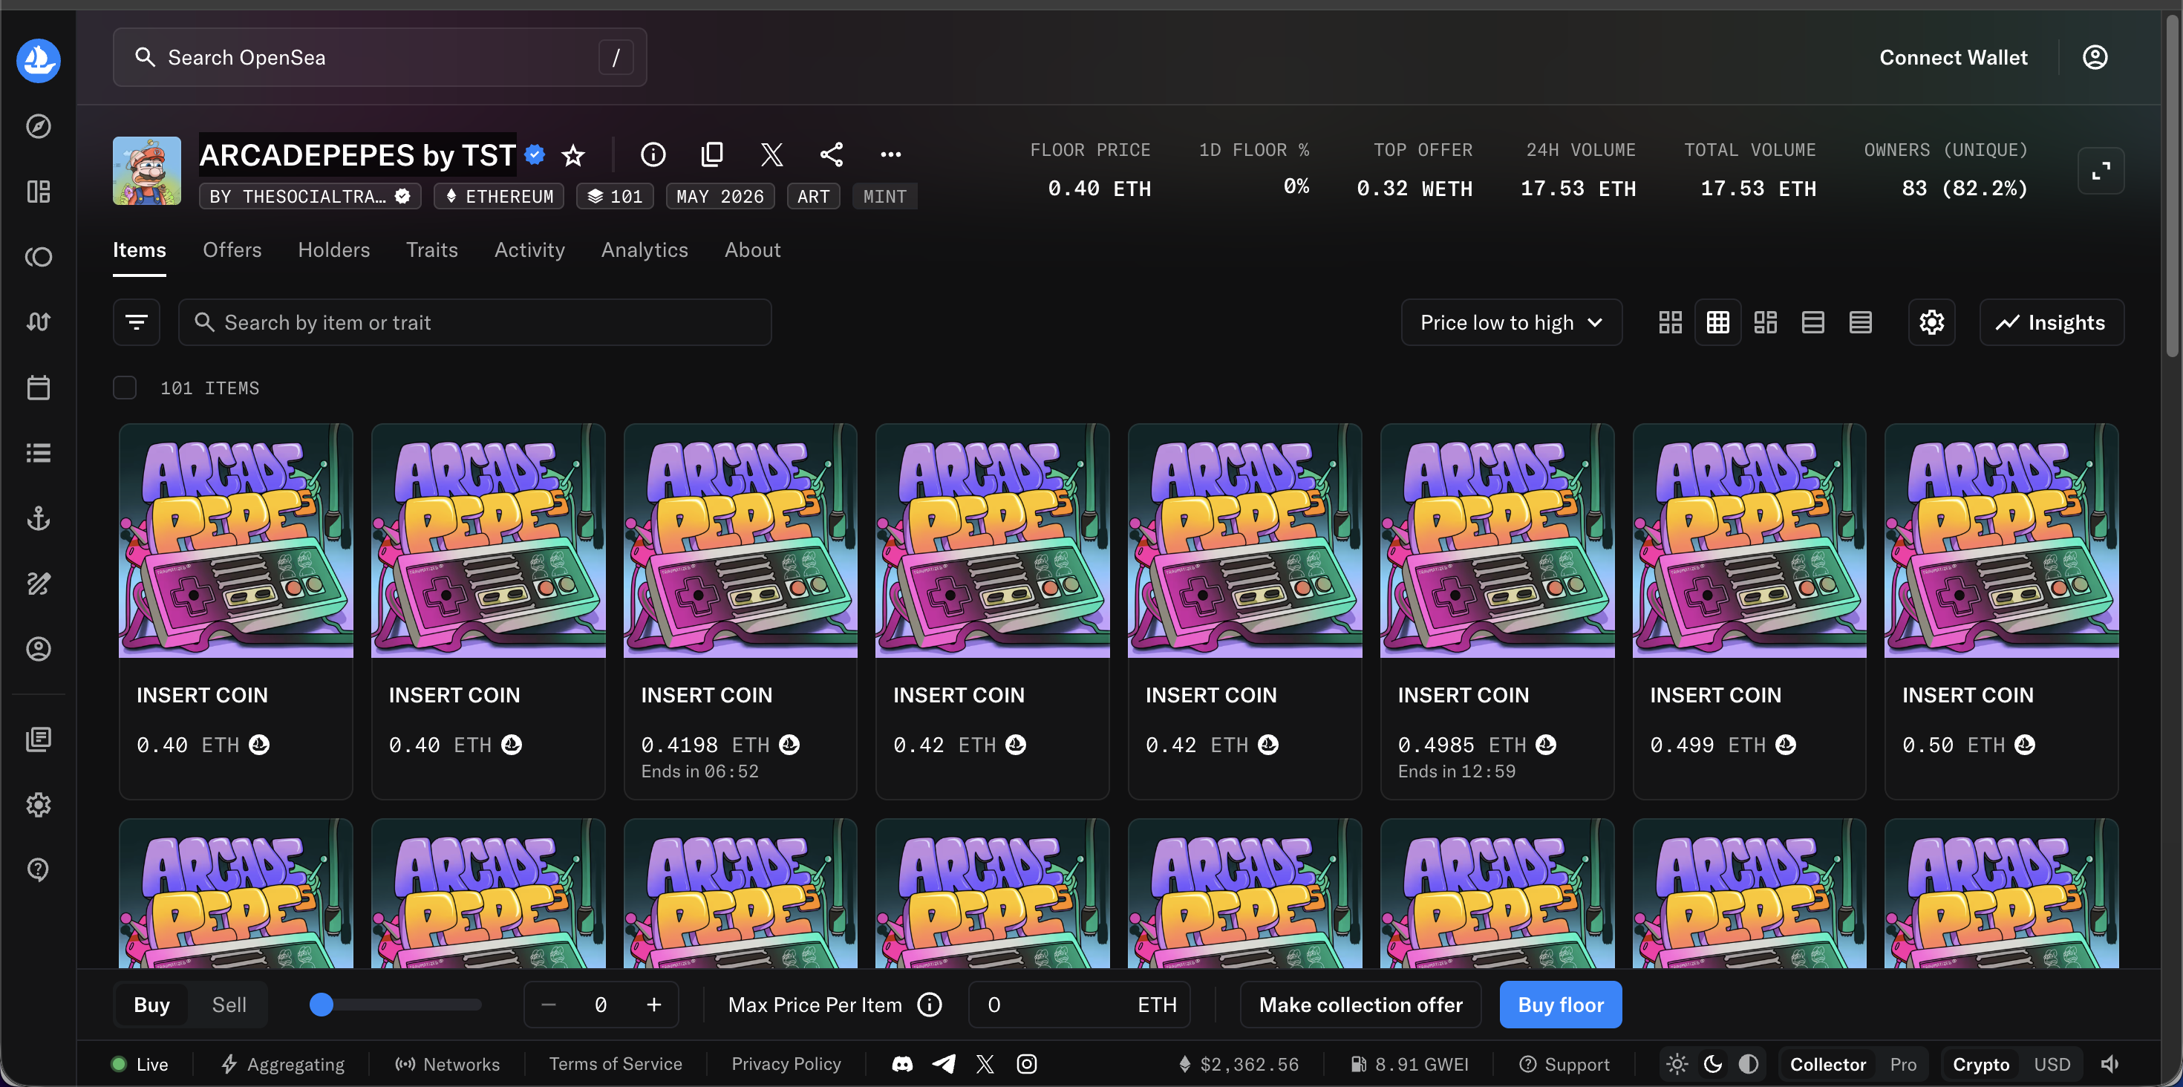2183x1087 pixels.
Task: Open the display settings gear icon
Action: 1931,322
